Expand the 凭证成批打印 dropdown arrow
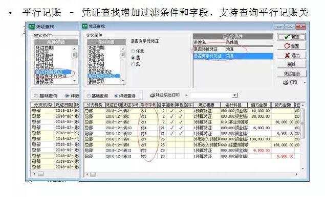The image size is (325, 197). click(186, 95)
